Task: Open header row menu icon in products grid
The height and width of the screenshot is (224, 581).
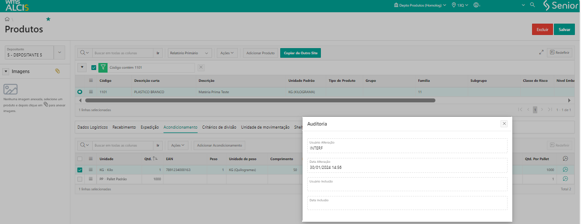Action: pyautogui.click(x=91, y=80)
